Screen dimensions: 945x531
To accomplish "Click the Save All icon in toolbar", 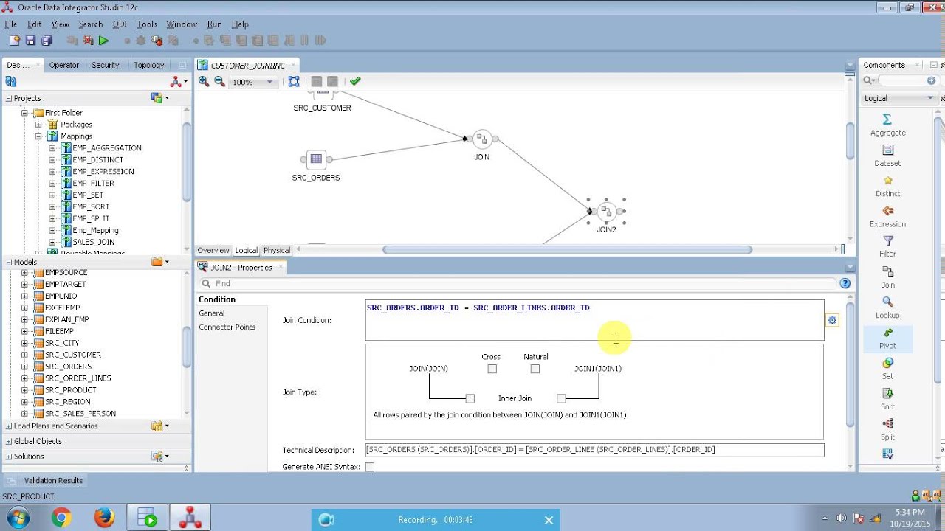I will pos(47,41).
